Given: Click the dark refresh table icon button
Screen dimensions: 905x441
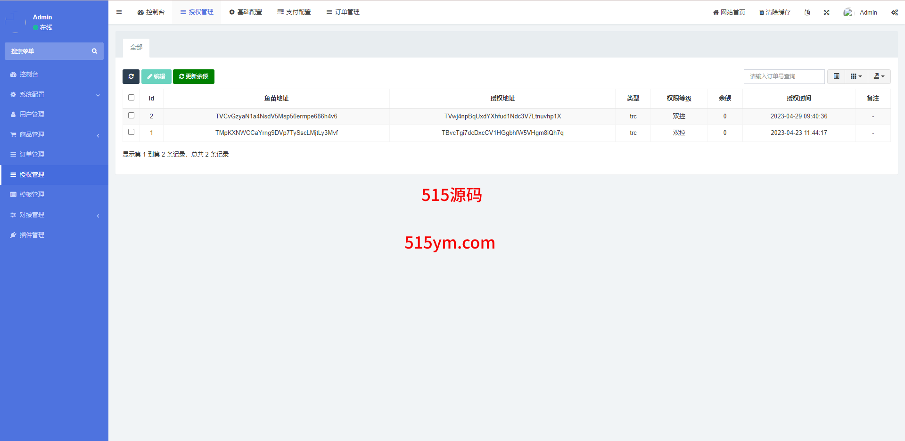Looking at the screenshot, I should tap(131, 76).
